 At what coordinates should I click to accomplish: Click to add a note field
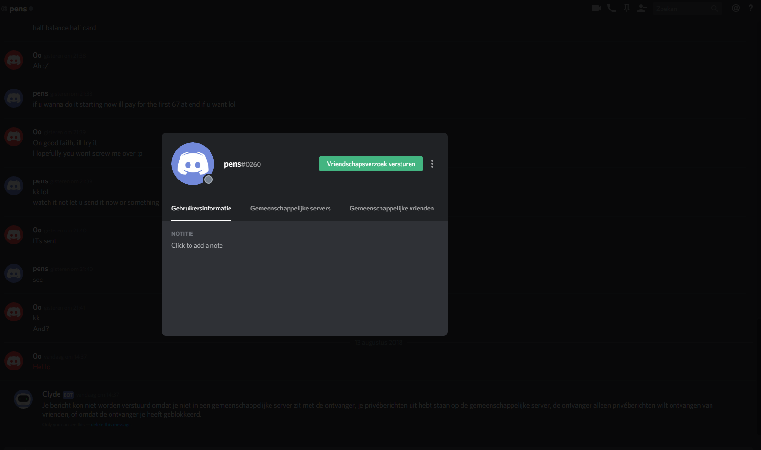[197, 246]
